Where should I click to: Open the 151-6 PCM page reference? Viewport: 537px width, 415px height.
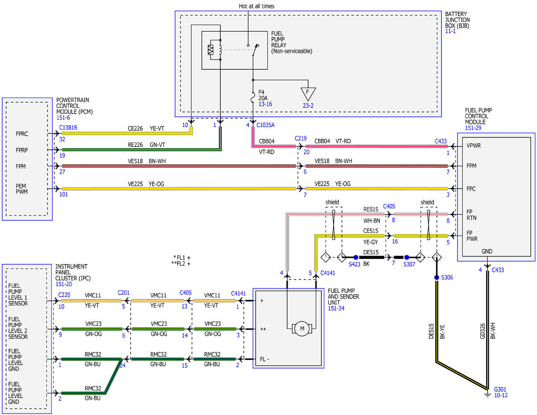(64, 117)
